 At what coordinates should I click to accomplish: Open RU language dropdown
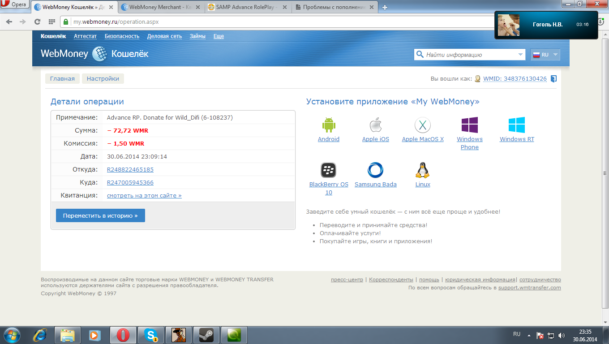coord(545,55)
